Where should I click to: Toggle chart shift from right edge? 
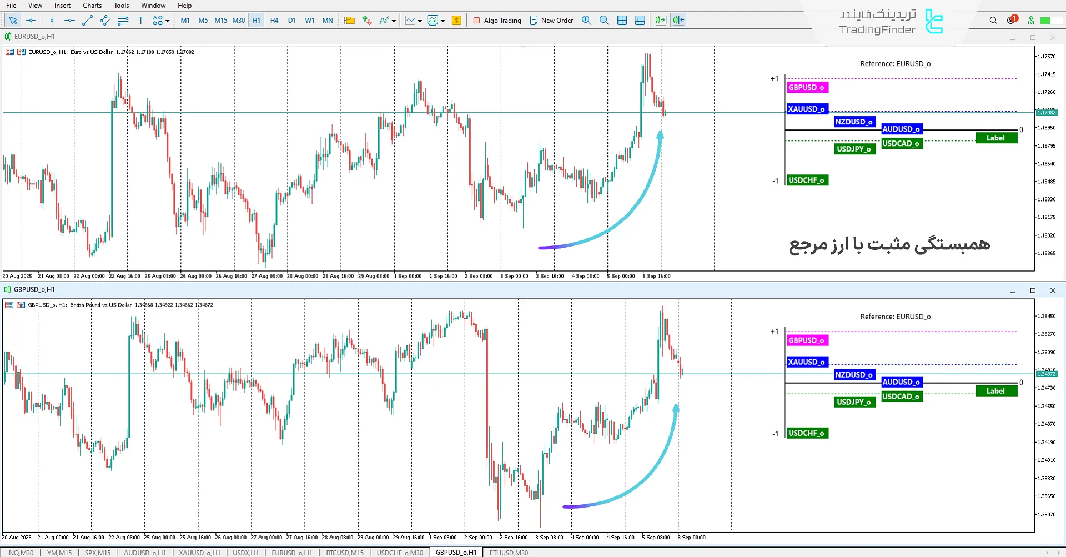(x=678, y=21)
